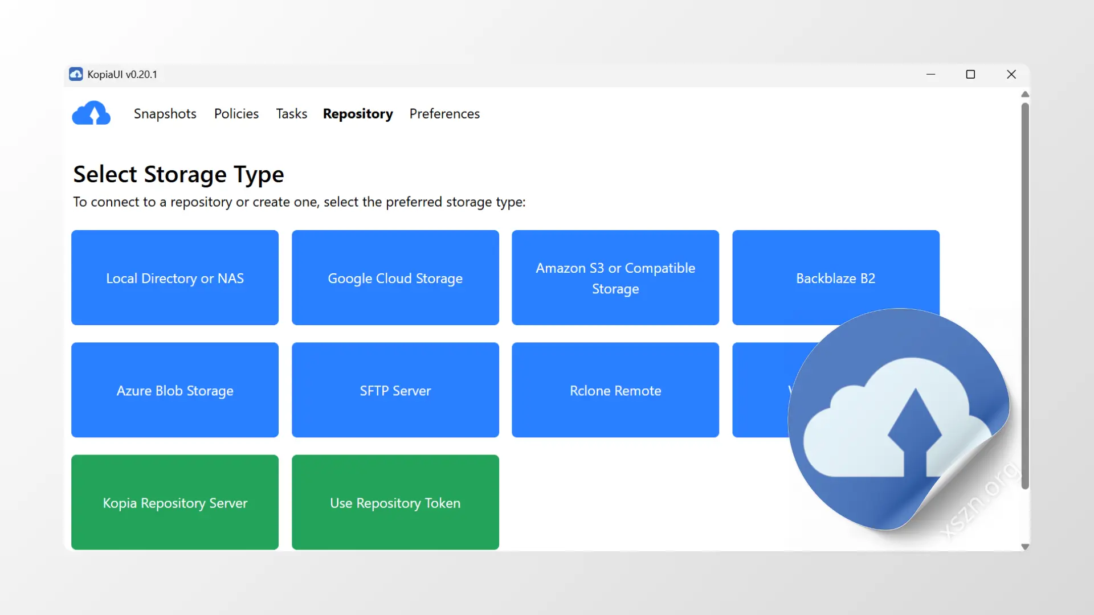Screen dimensions: 1094x615
Task: Click the KopiaUI title bar app icon
Action: [76, 74]
